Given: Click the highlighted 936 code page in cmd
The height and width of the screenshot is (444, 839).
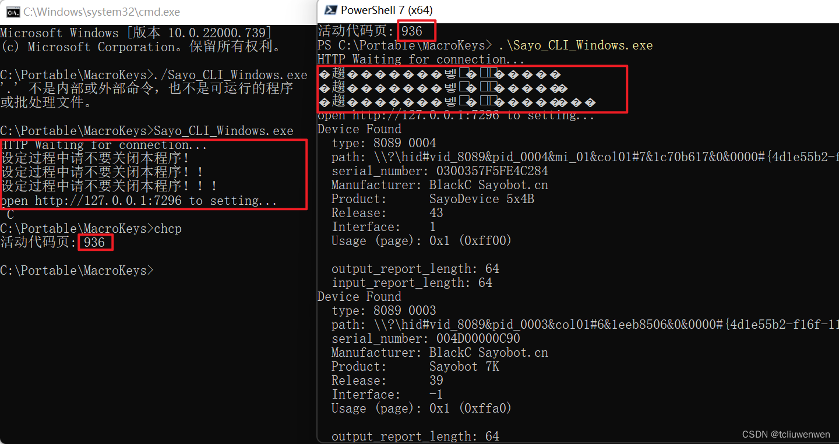Looking at the screenshot, I should (95, 241).
